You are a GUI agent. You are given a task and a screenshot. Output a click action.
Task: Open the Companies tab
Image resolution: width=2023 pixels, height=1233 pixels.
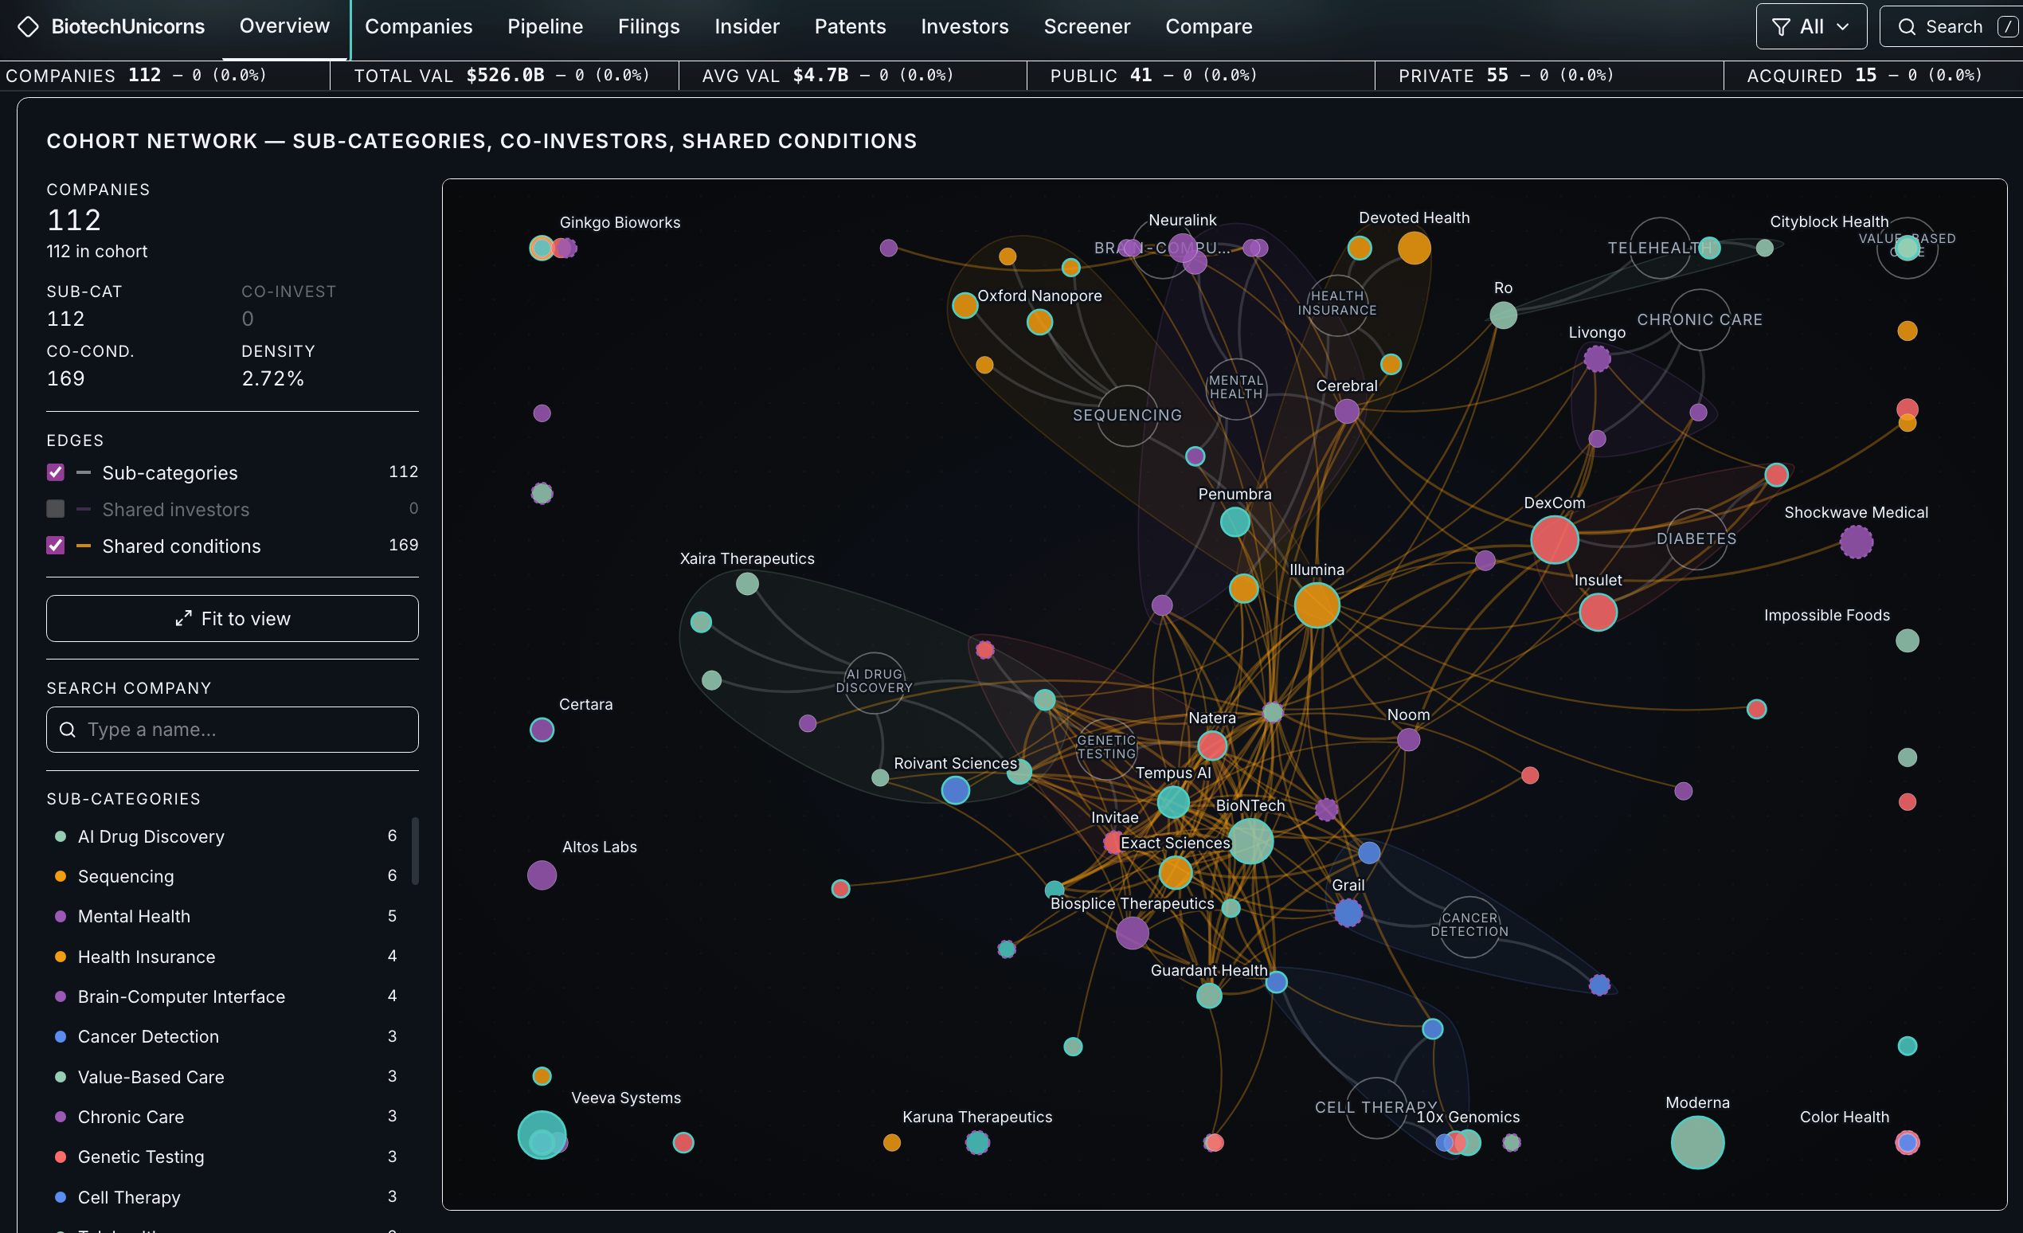click(419, 27)
